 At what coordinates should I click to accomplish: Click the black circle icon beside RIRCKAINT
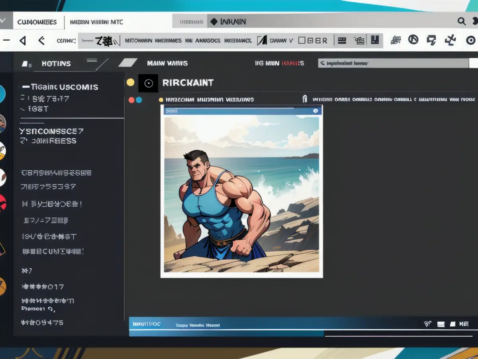click(x=148, y=83)
